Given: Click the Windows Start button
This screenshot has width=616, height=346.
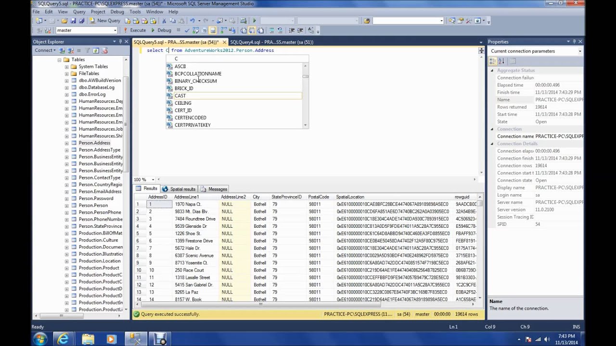Looking at the screenshot, I should pyautogui.click(x=39, y=339).
